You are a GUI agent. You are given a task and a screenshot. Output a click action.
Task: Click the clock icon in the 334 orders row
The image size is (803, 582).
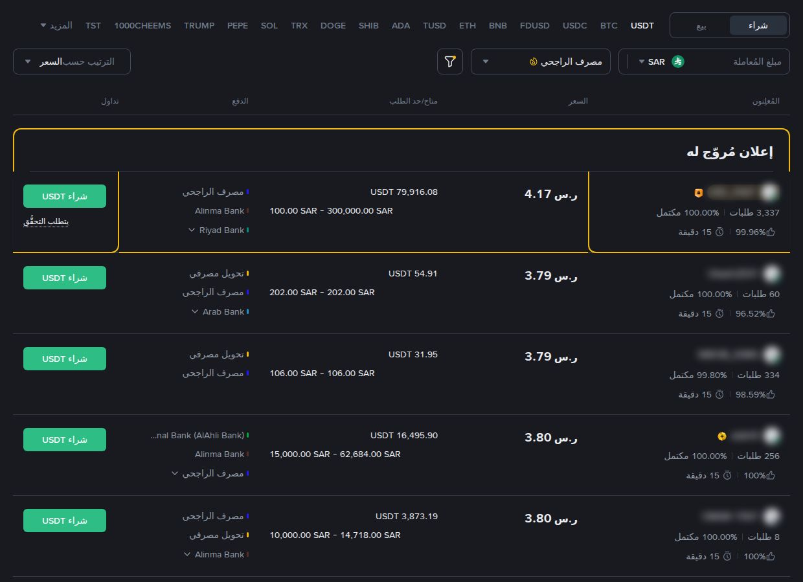coord(719,394)
